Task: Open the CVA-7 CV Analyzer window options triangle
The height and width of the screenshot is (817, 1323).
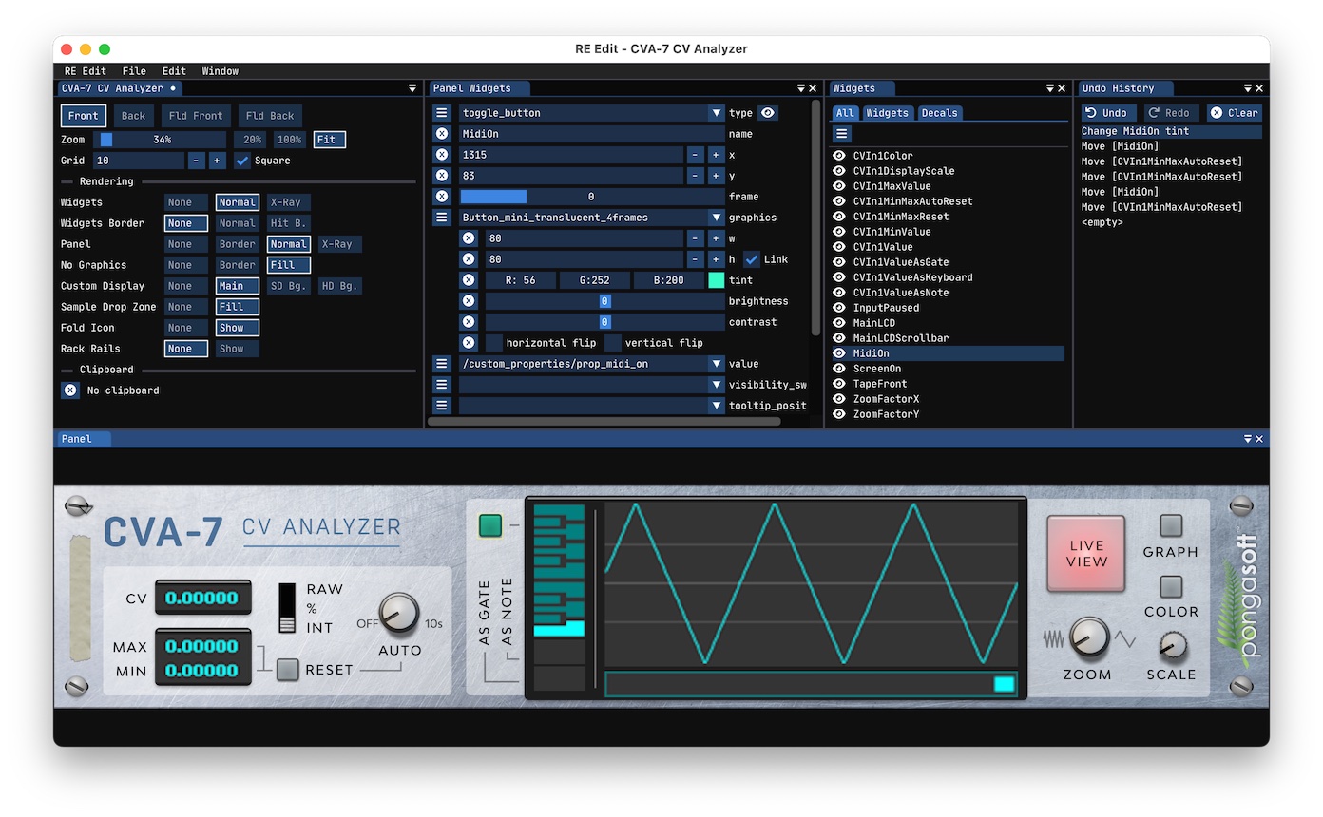Action: tap(412, 88)
